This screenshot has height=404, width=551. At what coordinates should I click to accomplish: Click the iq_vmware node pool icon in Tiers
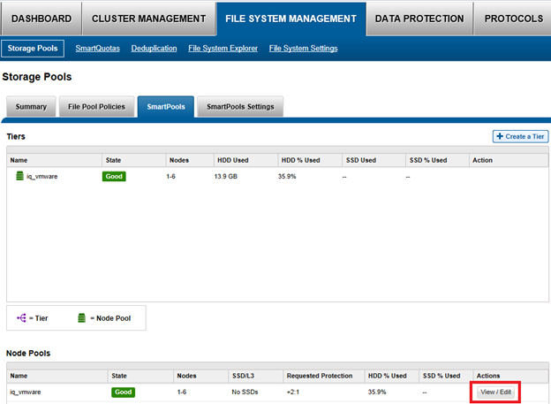[x=19, y=176]
